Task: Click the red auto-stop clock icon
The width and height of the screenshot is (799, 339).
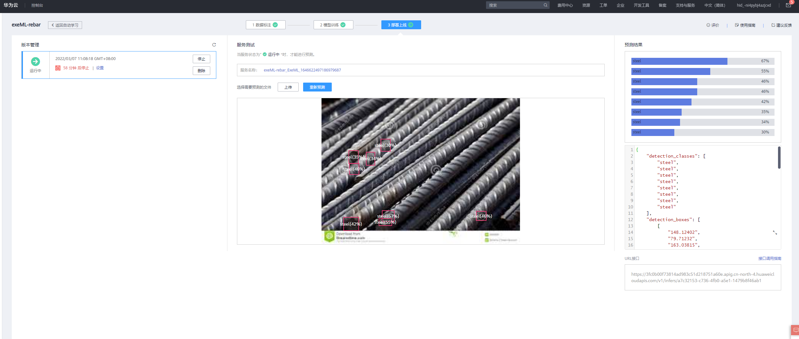Action: click(58, 68)
